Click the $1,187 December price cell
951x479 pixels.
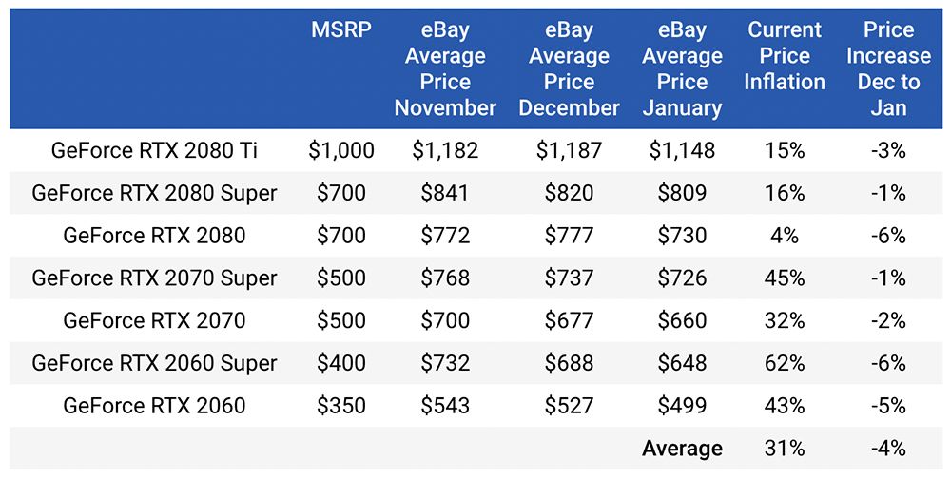[x=569, y=150]
